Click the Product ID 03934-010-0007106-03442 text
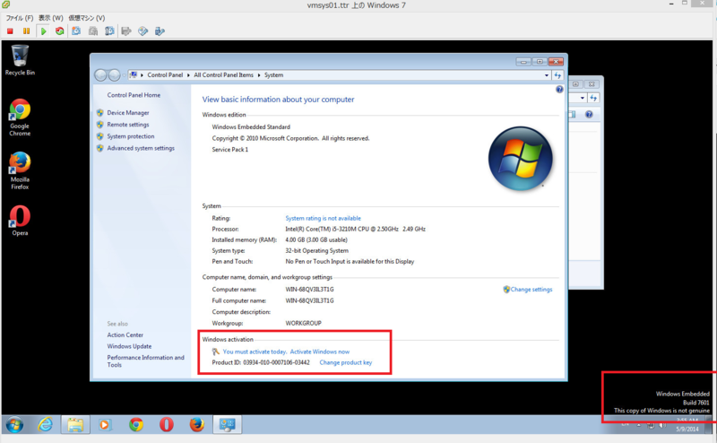717x443 pixels. (261, 362)
